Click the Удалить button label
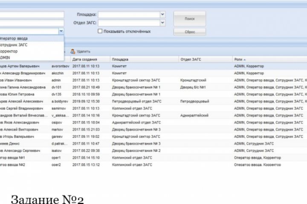Screen dimensions: 307x204 [x=84, y=51]
